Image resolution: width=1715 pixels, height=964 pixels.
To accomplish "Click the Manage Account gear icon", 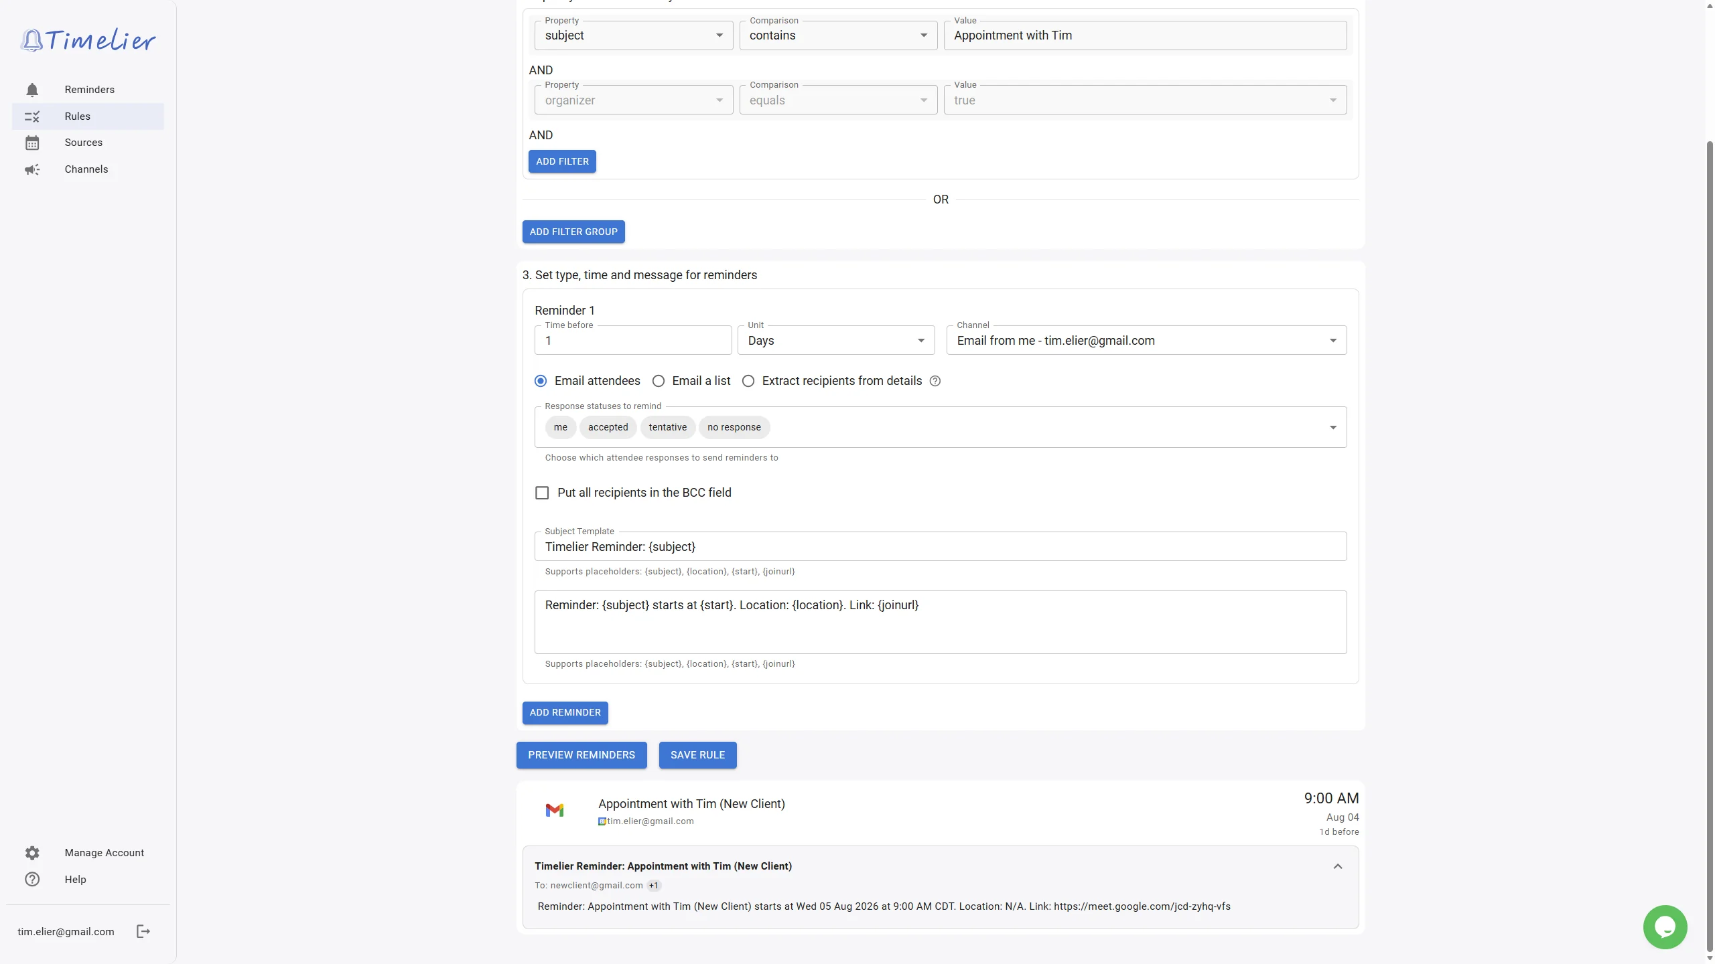I will (32, 853).
